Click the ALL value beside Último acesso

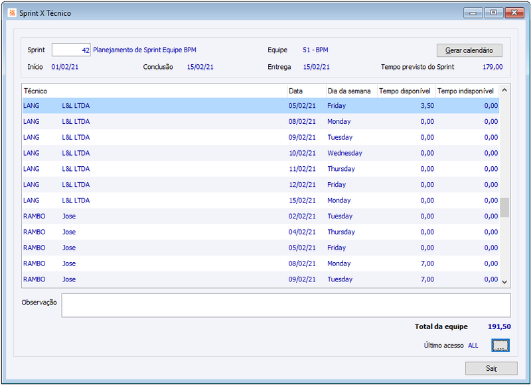coord(473,346)
